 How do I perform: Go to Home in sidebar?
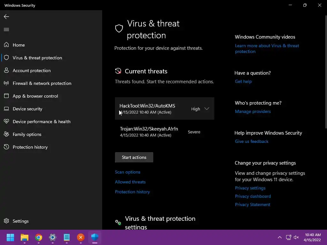coord(19,45)
